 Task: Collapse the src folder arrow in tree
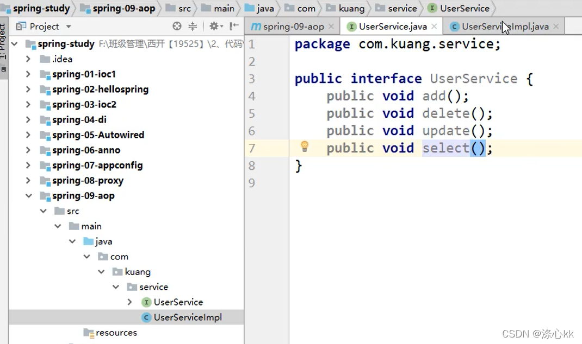click(x=43, y=211)
